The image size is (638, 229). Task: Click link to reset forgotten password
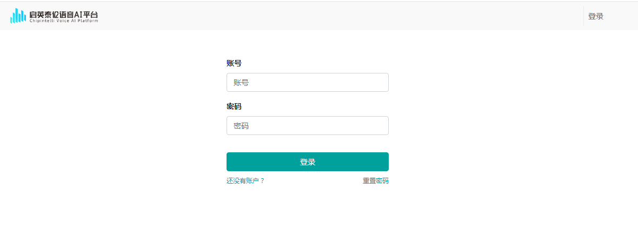375,181
